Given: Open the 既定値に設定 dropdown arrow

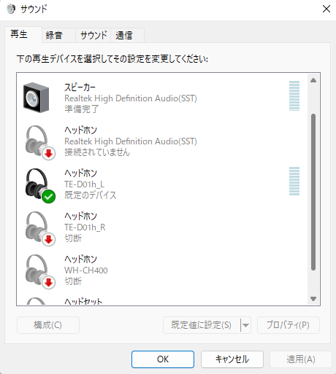Looking at the screenshot, I should coord(245,325).
